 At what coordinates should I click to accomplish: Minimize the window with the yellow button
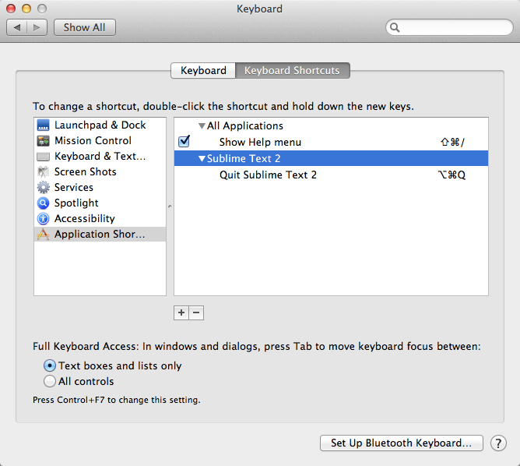[x=26, y=9]
